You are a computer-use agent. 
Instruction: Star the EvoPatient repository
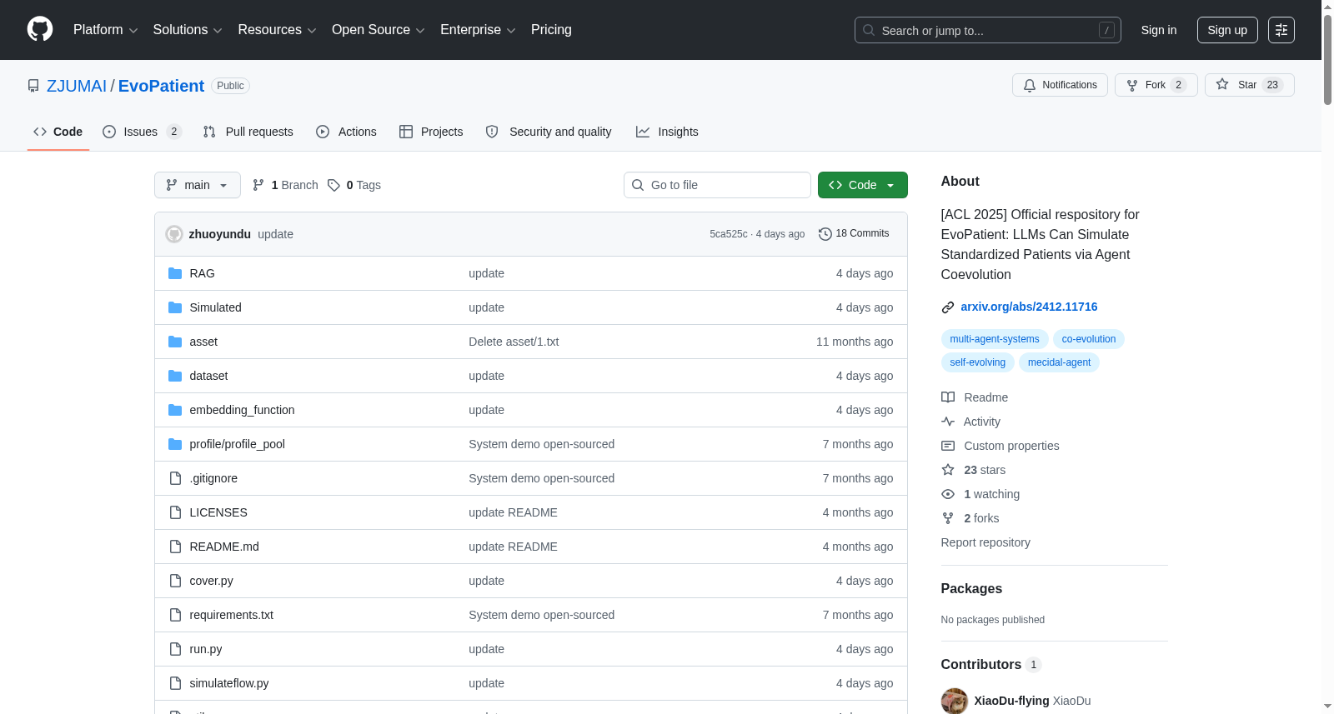pos(1249,85)
